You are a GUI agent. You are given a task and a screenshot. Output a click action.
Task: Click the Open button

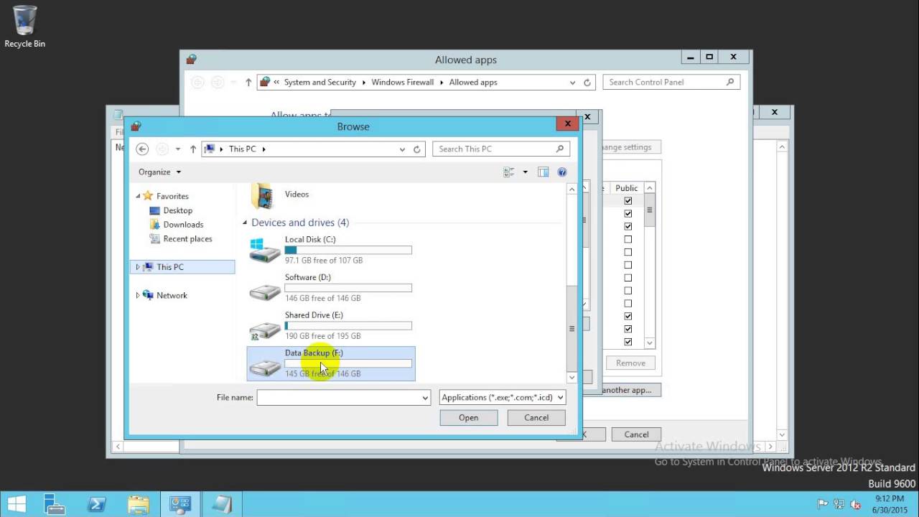tap(469, 417)
